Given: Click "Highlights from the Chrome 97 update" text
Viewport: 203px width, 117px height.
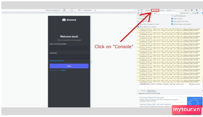Looking at the screenshot, I should [149, 93].
